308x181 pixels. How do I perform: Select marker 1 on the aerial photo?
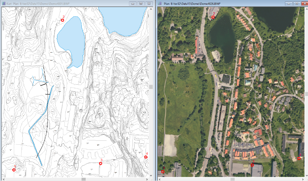tap(163, 172)
